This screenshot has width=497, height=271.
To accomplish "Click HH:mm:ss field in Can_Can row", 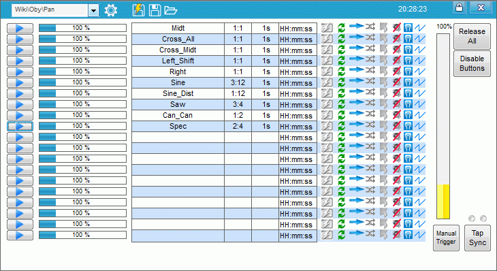I will click(x=298, y=116).
